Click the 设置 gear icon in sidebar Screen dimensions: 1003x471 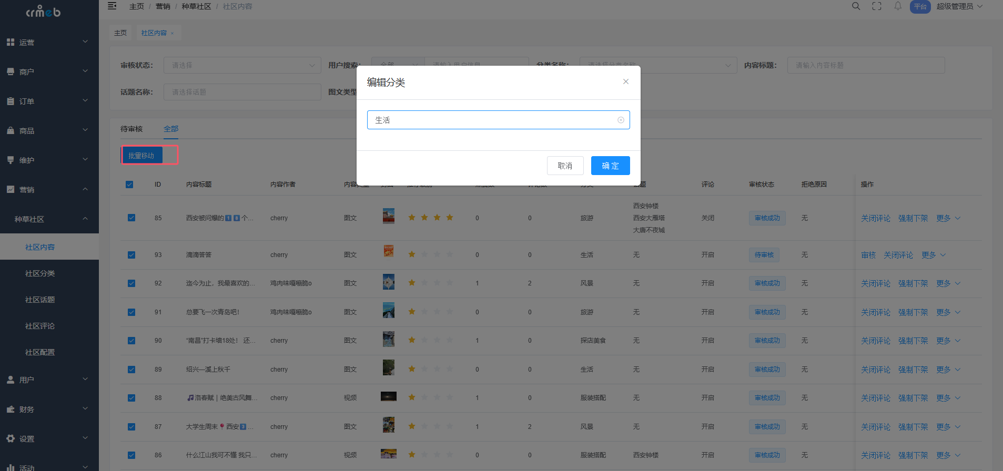pos(11,438)
